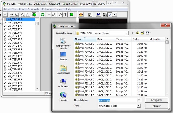Click the left column green circle button
Image resolution: width=173 pixels, height=113 pixels.
coord(34,15)
